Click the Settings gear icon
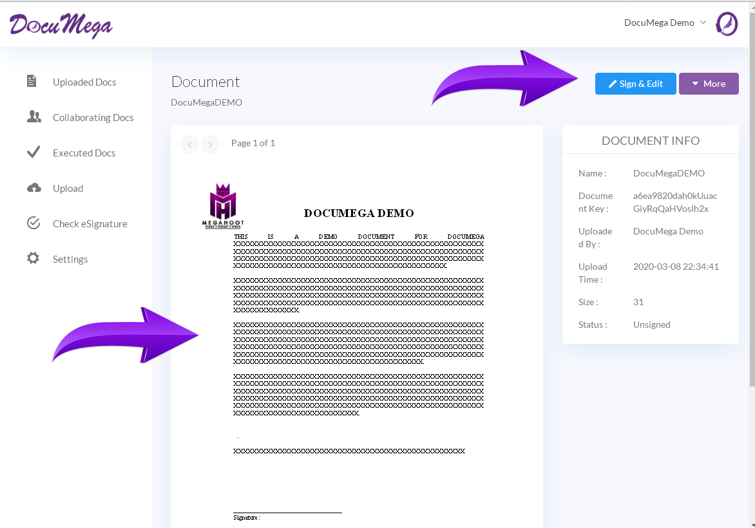755x528 pixels. click(33, 258)
